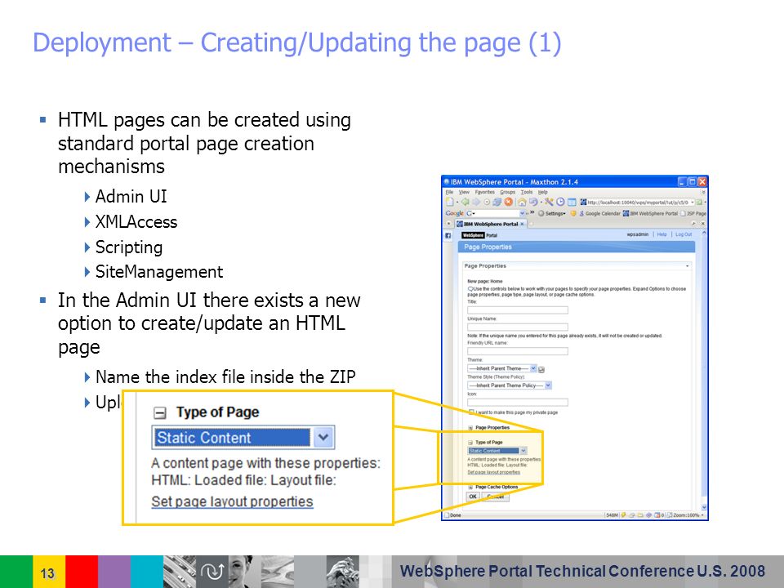Open the history clock icon

(x=560, y=202)
